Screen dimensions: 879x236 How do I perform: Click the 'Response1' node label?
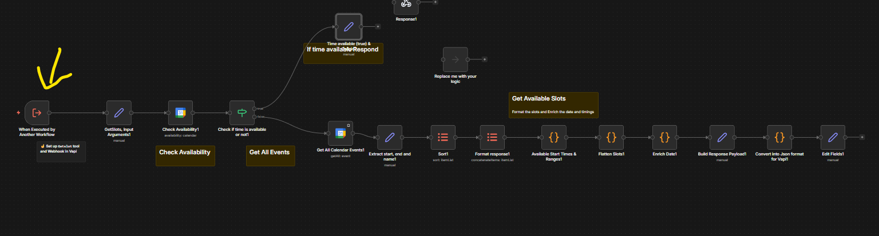(x=406, y=19)
